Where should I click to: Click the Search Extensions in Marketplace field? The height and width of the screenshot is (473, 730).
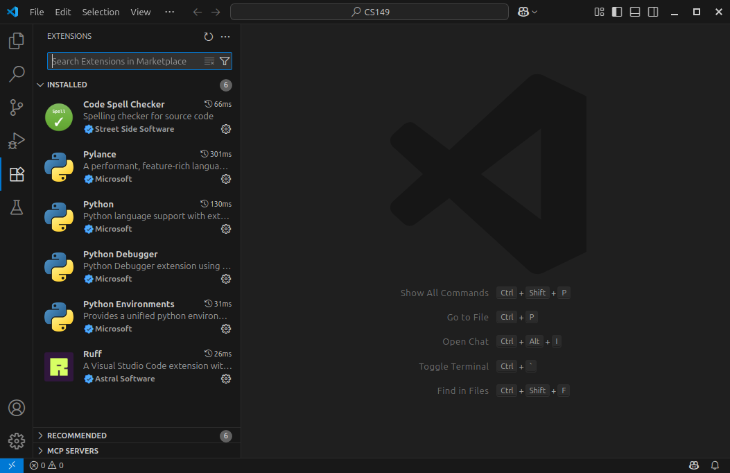[x=125, y=61]
